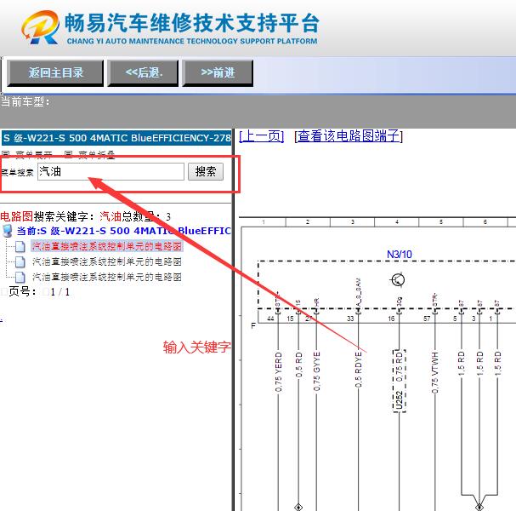Image resolution: width=516 pixels, height=511 pixels.
Task: Click the 电路图搜索关键字 result summary line
Action: [x=86, y=216]
